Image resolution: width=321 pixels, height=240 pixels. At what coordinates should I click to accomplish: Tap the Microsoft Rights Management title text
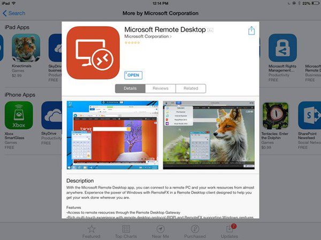[282, 68]
